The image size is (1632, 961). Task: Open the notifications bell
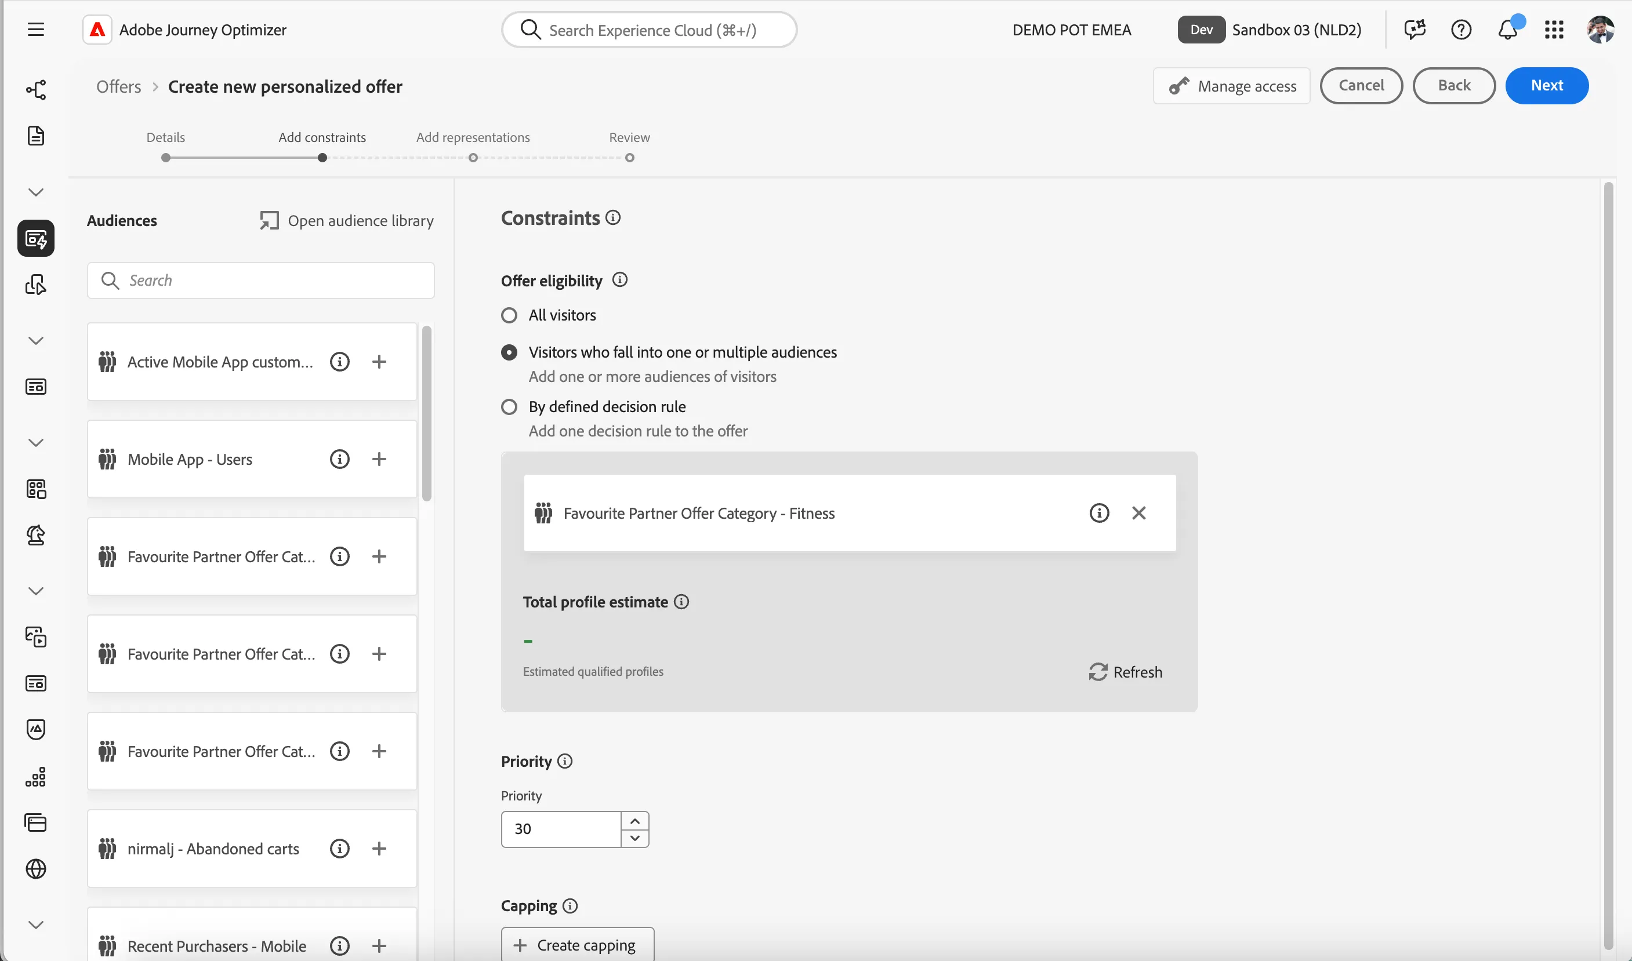pos(1508,30)
